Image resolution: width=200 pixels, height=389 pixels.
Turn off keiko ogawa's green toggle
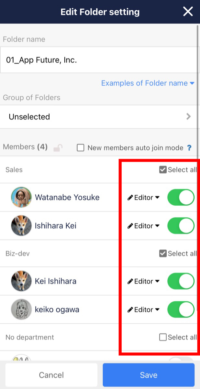click(181, 309)
